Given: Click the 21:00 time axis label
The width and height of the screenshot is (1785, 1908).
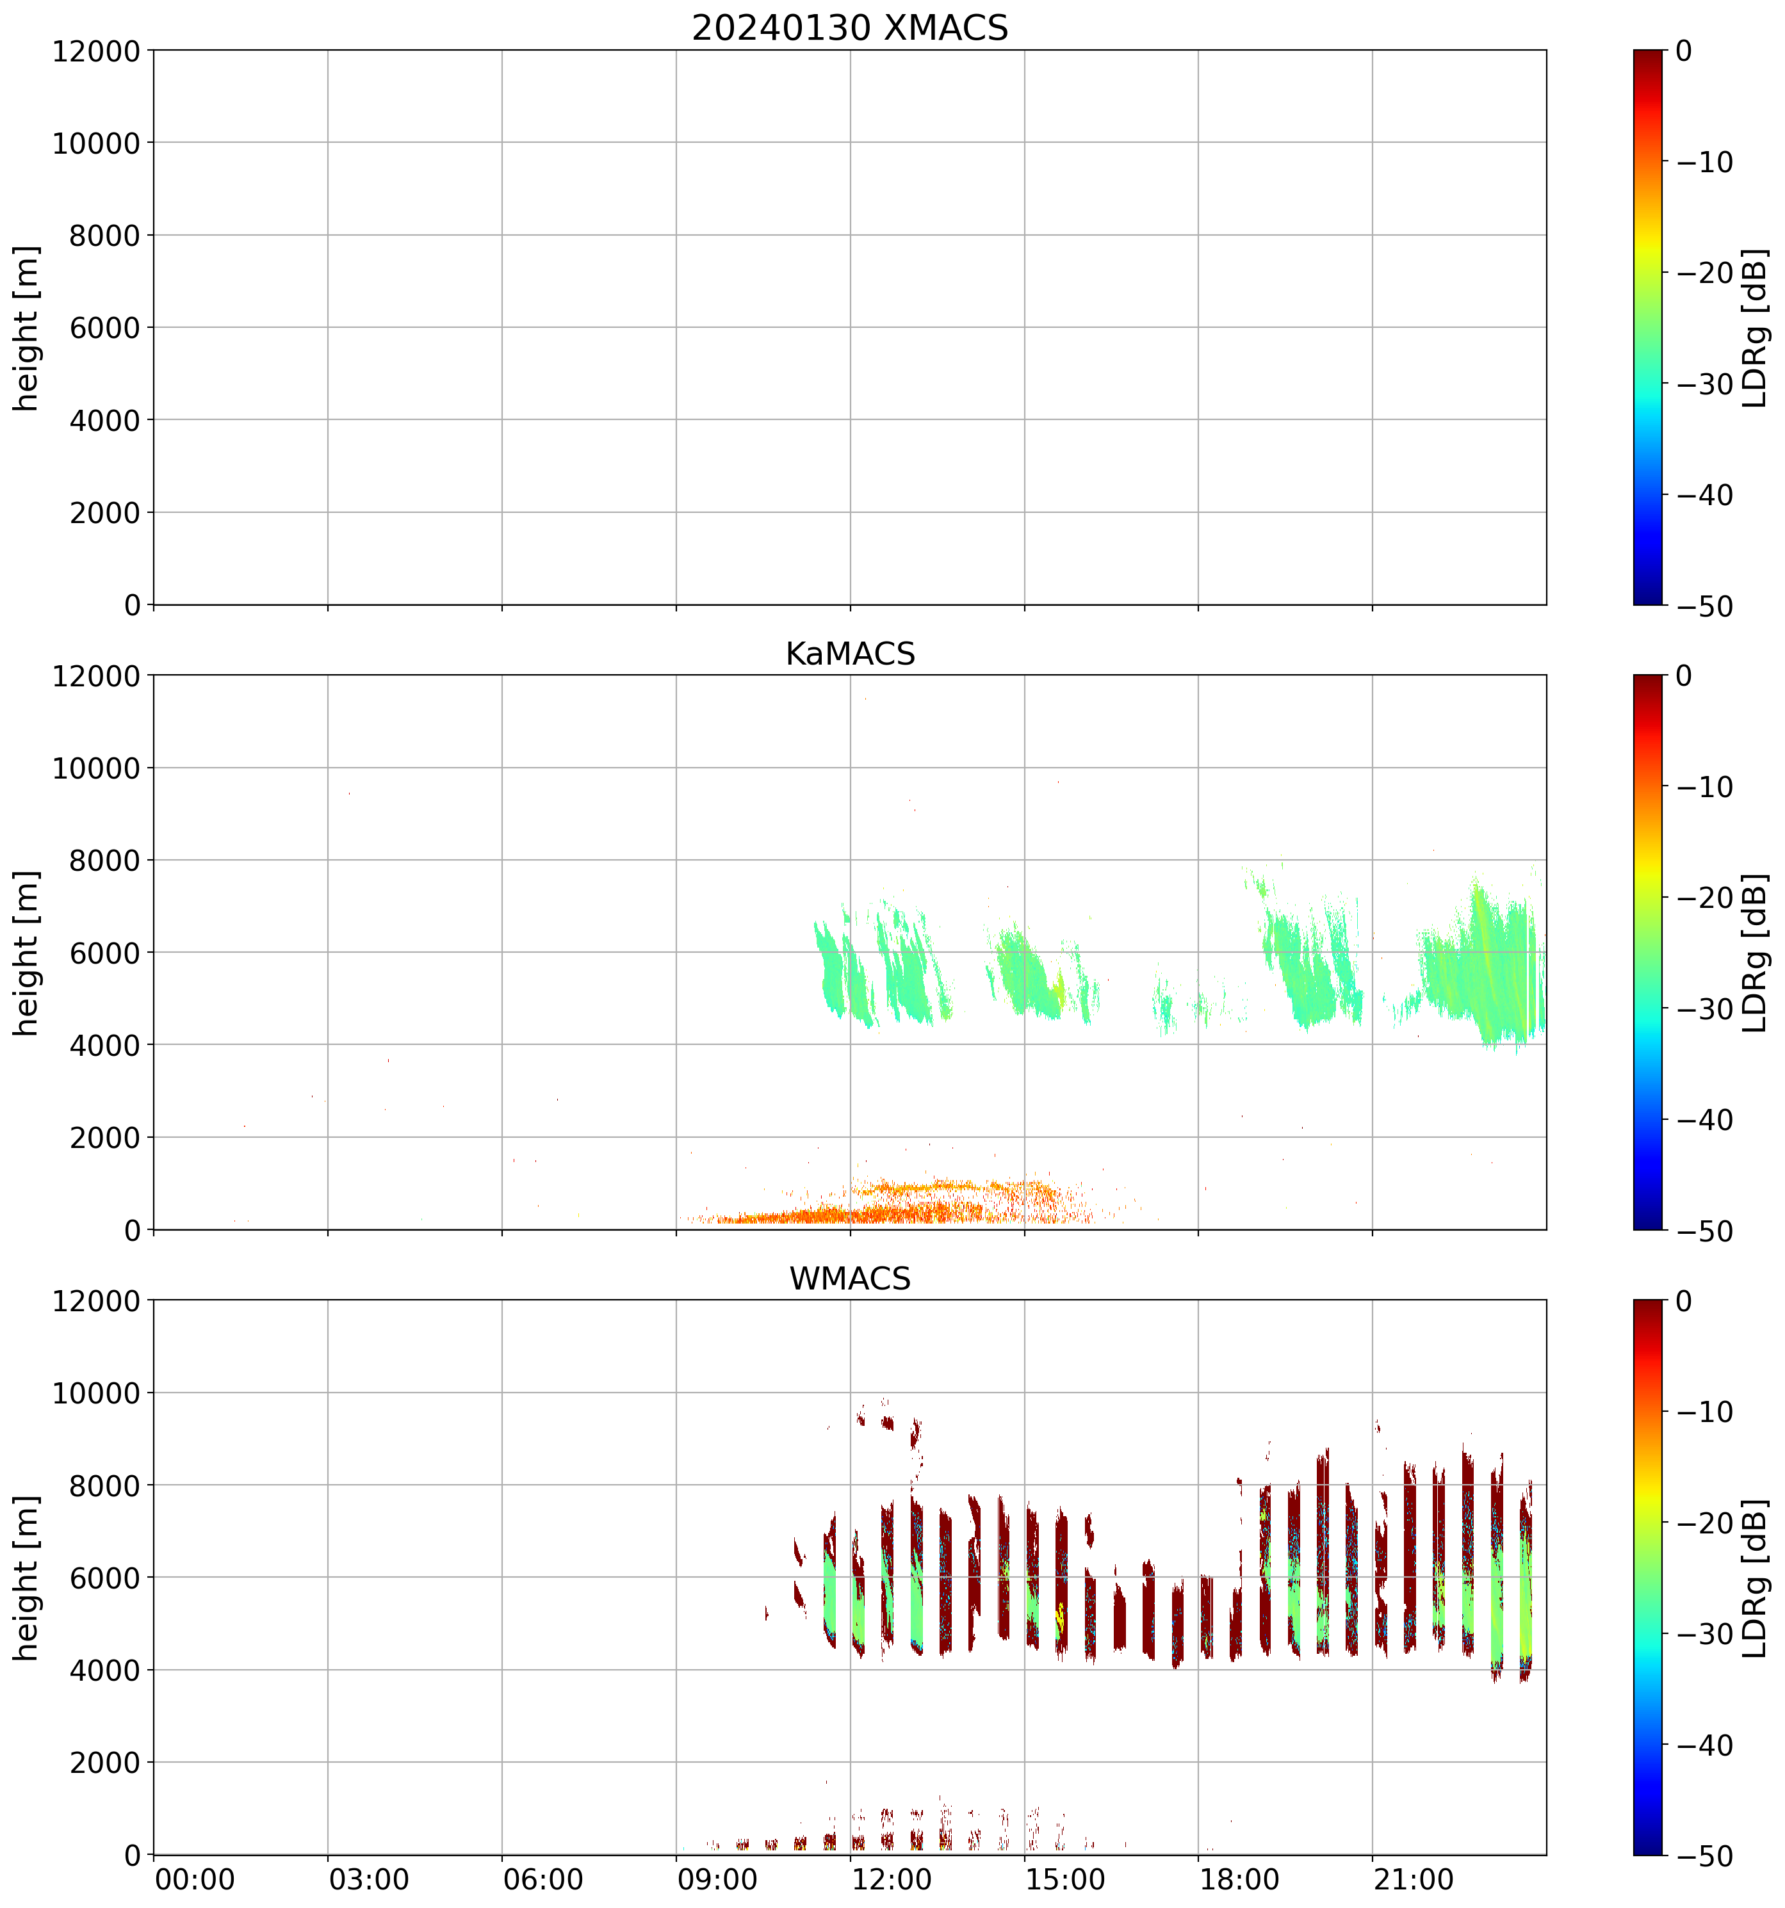Looking at the screenshot, I should pos(1414,1879).
